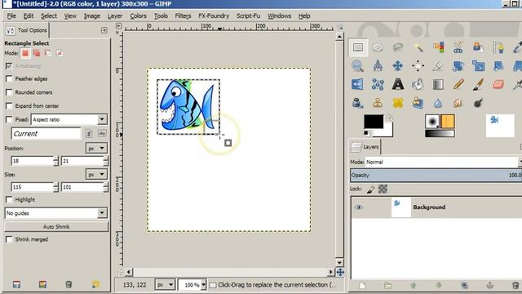Enable the Highlight checkbox

point(9,199)
